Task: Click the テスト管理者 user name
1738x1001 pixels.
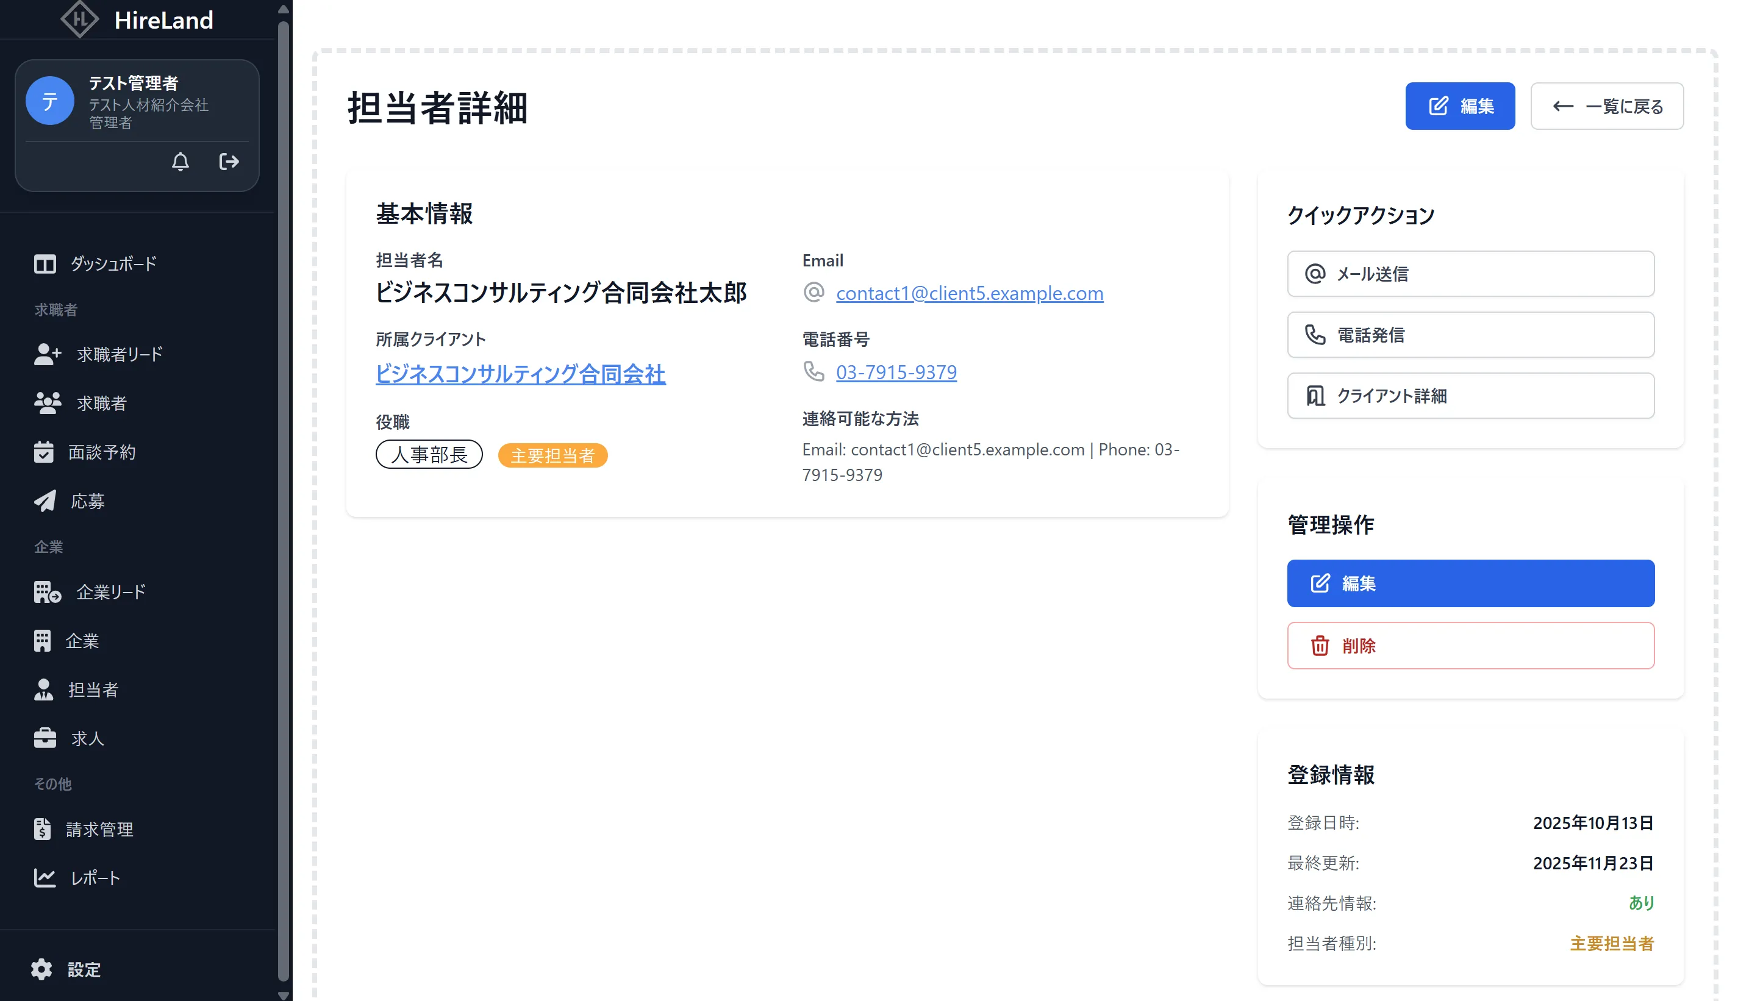Action: click(134, 83)
